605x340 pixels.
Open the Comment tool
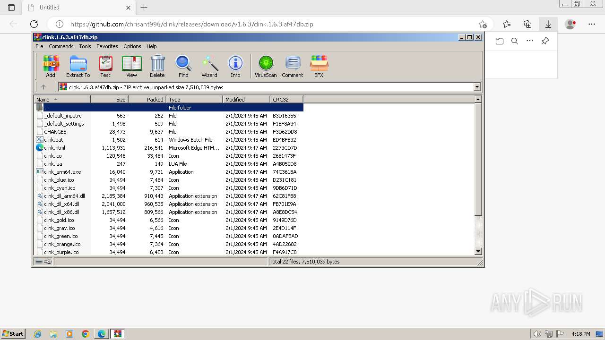click(x=293, y=67)
